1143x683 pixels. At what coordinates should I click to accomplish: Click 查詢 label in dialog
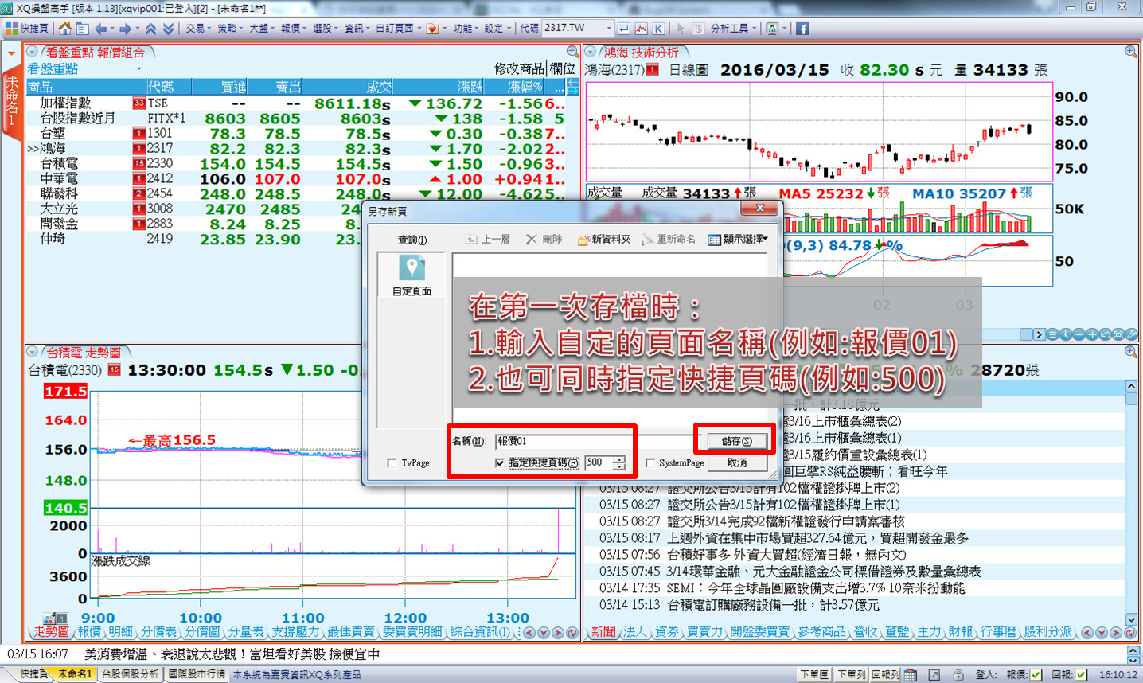412,240
